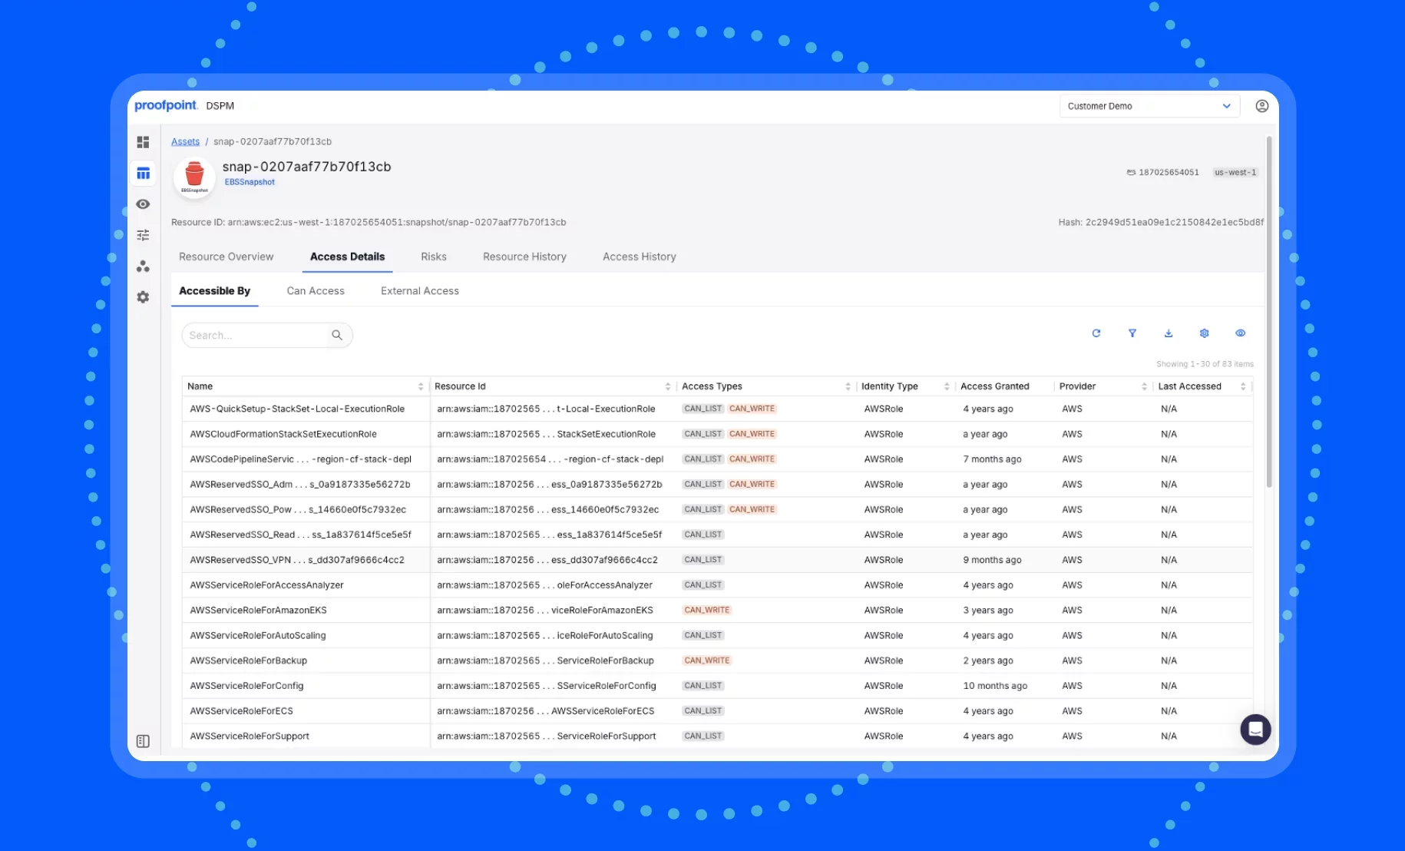1405x851 pixels.
Task: Toggle the table view eye icon
Action: [1240, 333]
